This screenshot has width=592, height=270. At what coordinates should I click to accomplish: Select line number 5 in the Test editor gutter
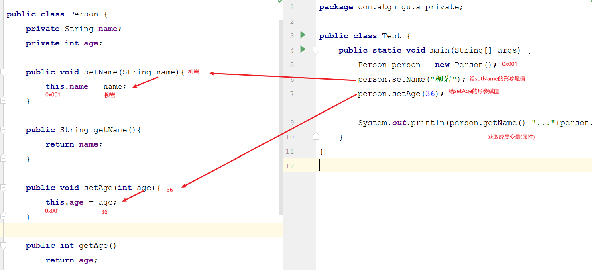[x=291, y=65]
